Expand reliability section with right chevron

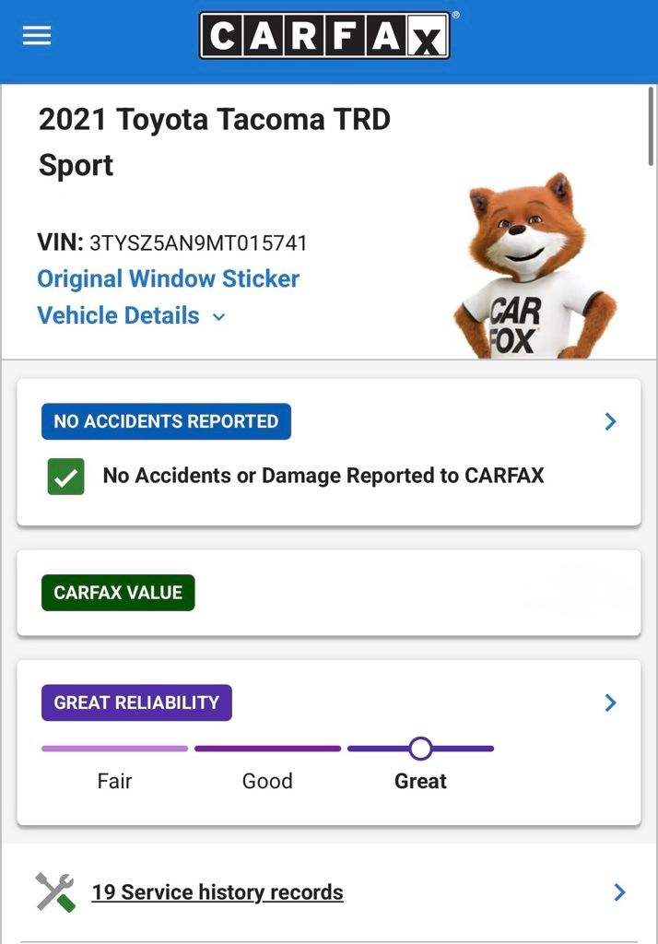pyautogui.click(x=610, y=702)
